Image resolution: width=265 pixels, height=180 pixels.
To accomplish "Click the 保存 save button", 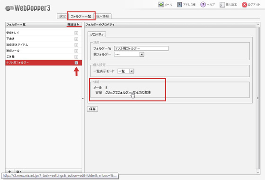I will pyautogui.click(x=92, y=109).
